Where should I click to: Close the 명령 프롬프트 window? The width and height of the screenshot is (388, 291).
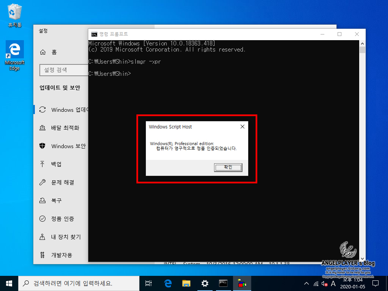coord(357,34)
